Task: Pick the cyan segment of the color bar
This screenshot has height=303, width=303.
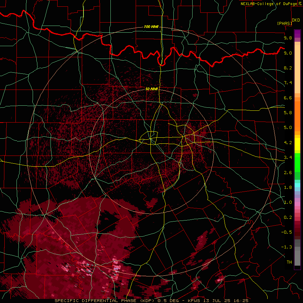Action: [x=297, y=185]
